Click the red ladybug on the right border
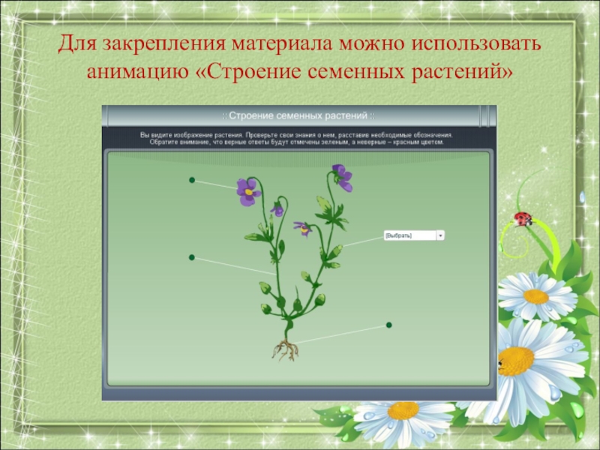This screenshot has height=450, width=600. 523,219
